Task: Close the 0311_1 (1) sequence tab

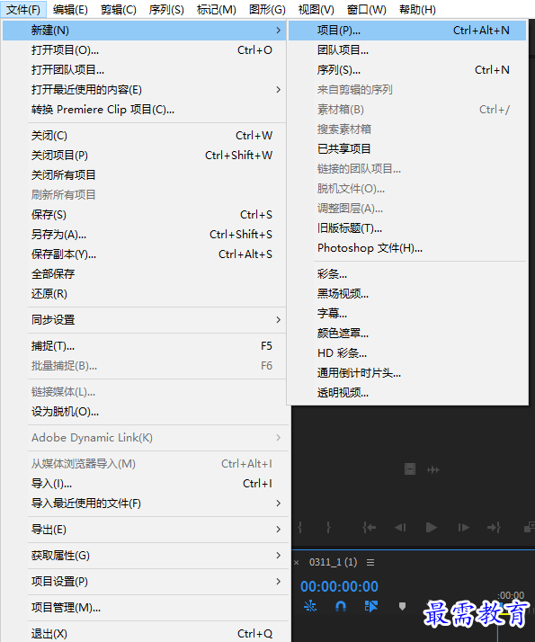Action: point(297,563)
